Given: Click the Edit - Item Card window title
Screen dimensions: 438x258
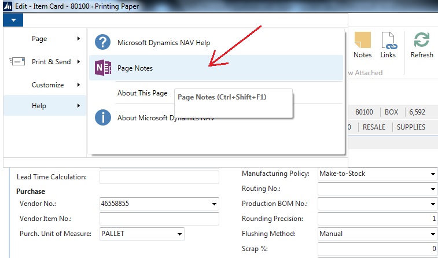Looking at the screenshot, I should (x=77, y=6).
